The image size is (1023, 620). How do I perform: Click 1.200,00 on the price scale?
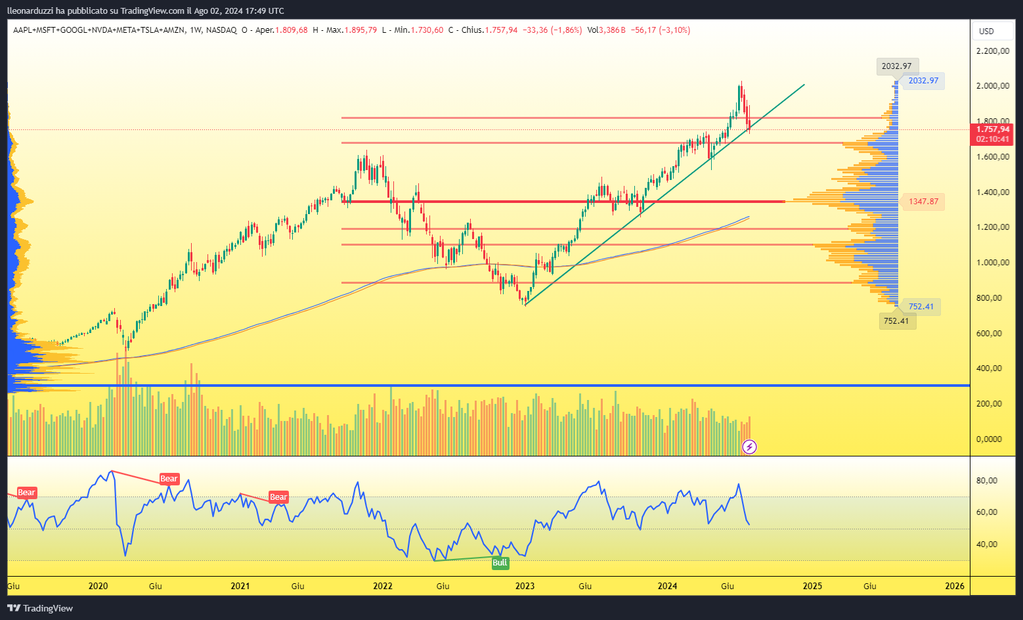coord(993,227)
